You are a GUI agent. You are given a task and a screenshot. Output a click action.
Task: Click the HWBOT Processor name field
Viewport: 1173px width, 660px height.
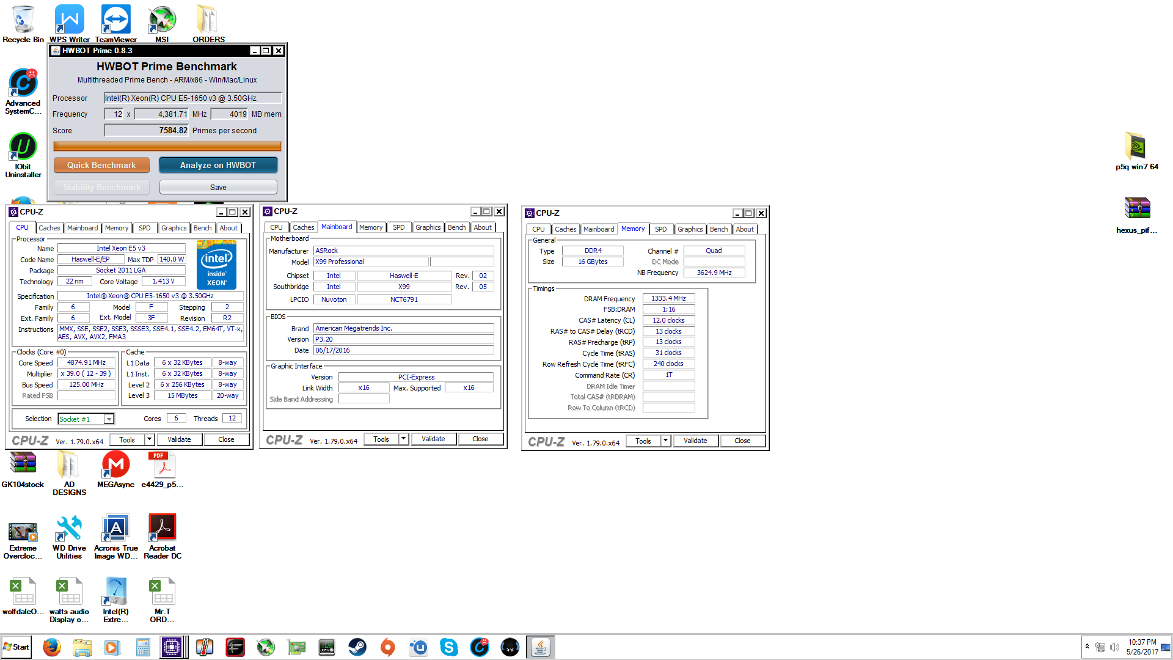(x=192, y=98)
